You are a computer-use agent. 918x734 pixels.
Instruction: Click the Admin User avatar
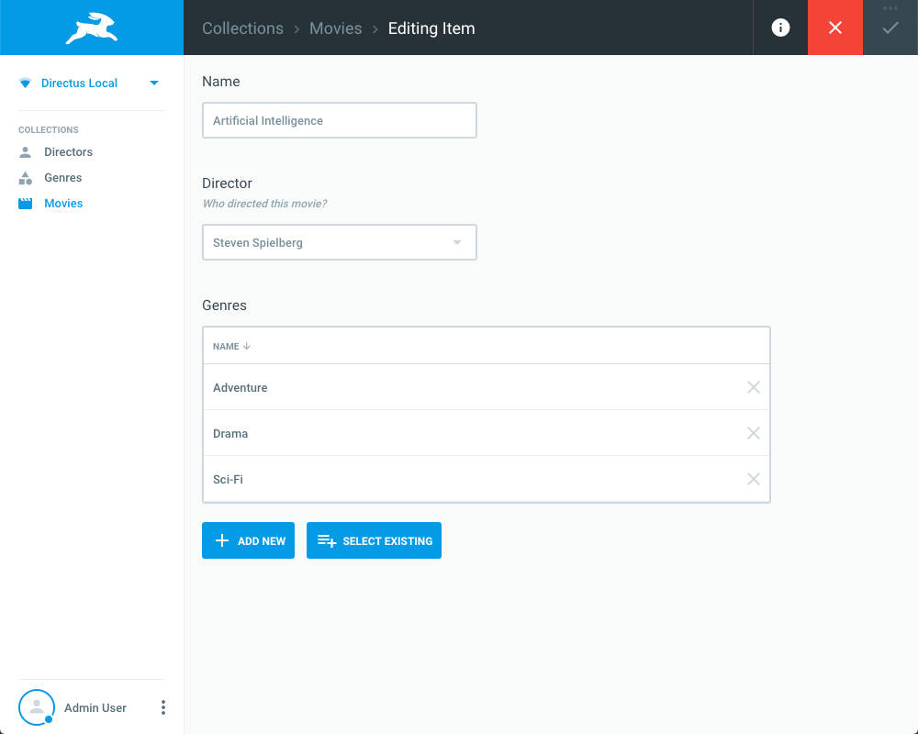point(37,707)
